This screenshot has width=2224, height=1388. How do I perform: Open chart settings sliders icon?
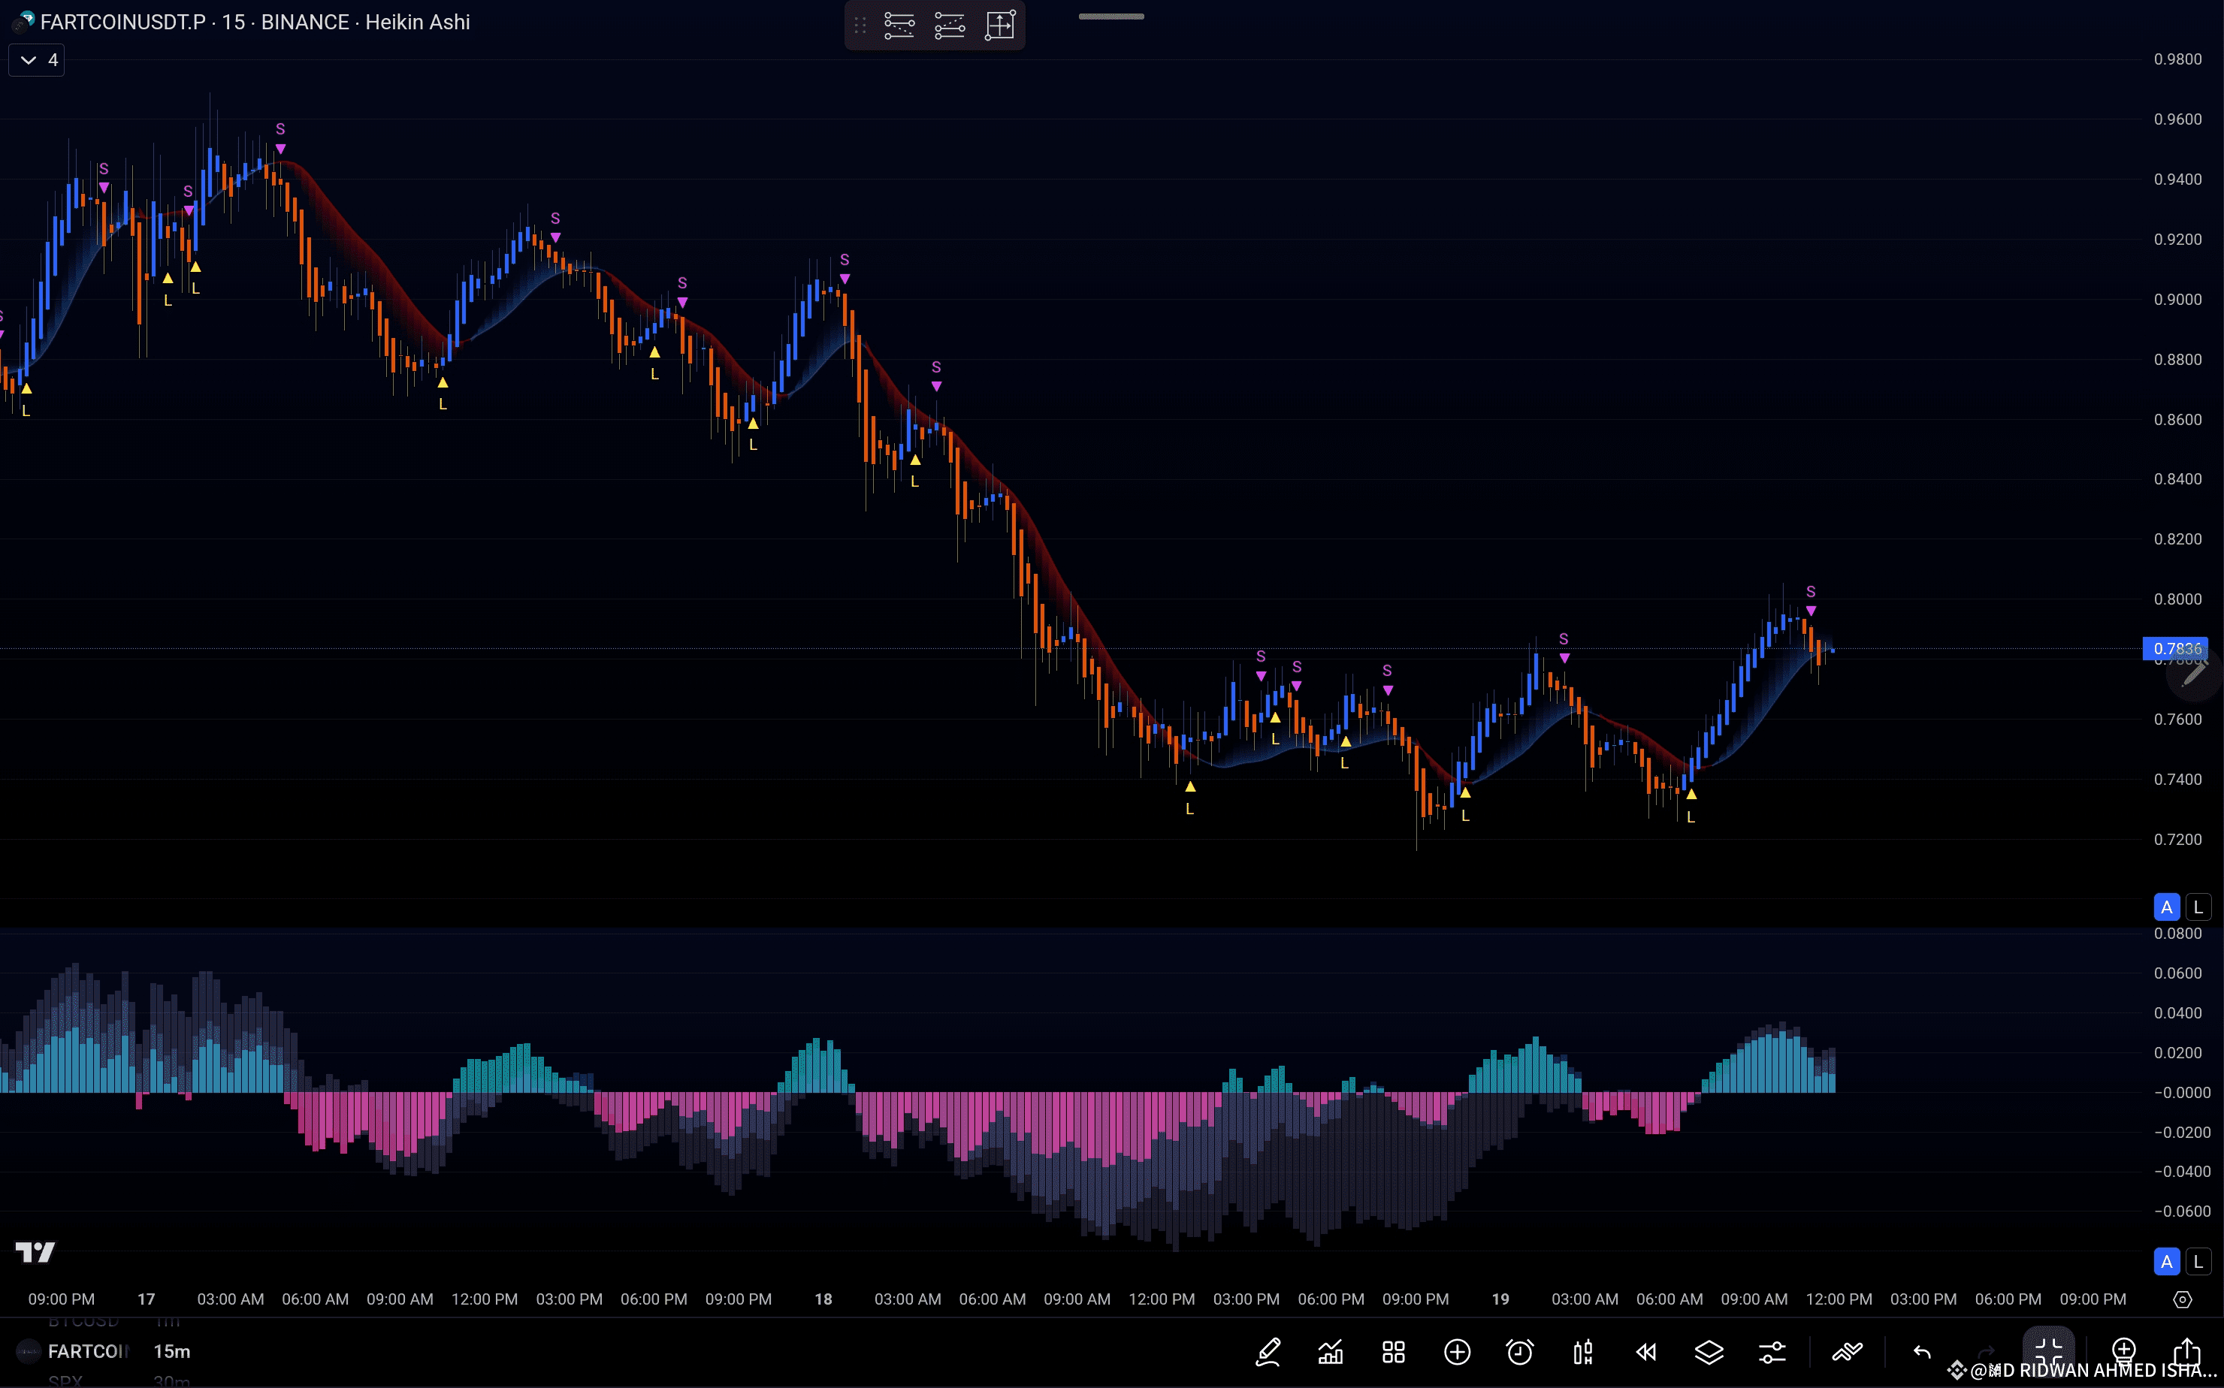(1772, 1352)
